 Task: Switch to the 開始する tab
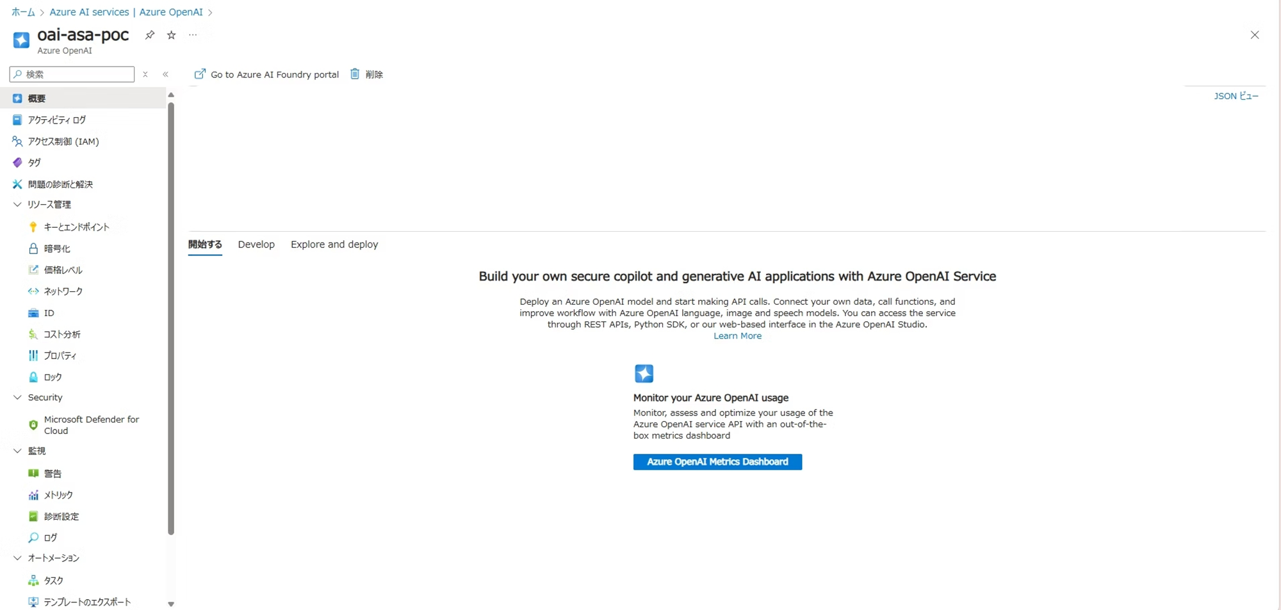click(205, 245)
